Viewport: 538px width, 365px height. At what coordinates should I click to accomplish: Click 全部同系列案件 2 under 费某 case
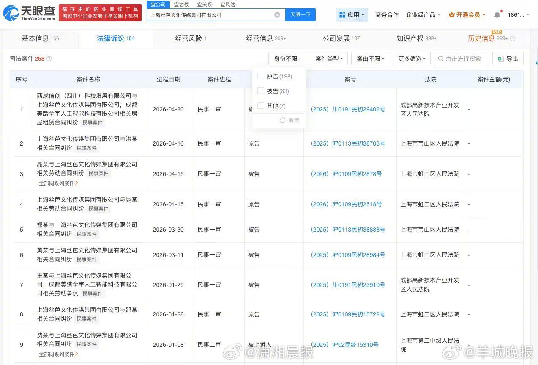(x=58, y=354)
